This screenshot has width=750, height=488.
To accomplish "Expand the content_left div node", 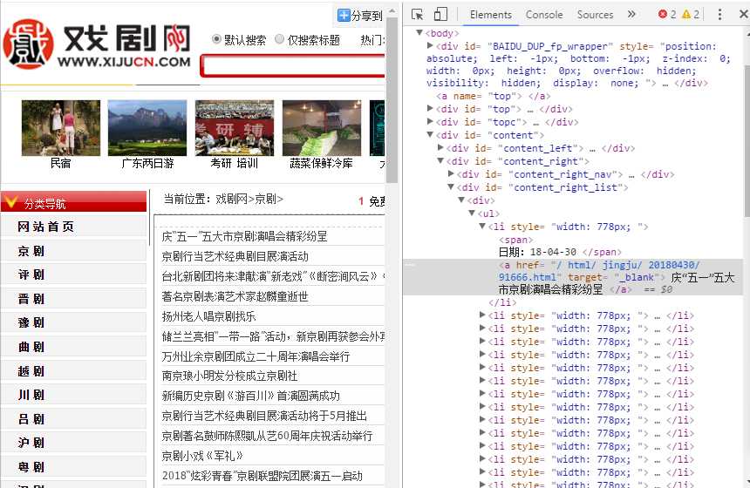I will [440, 147].
